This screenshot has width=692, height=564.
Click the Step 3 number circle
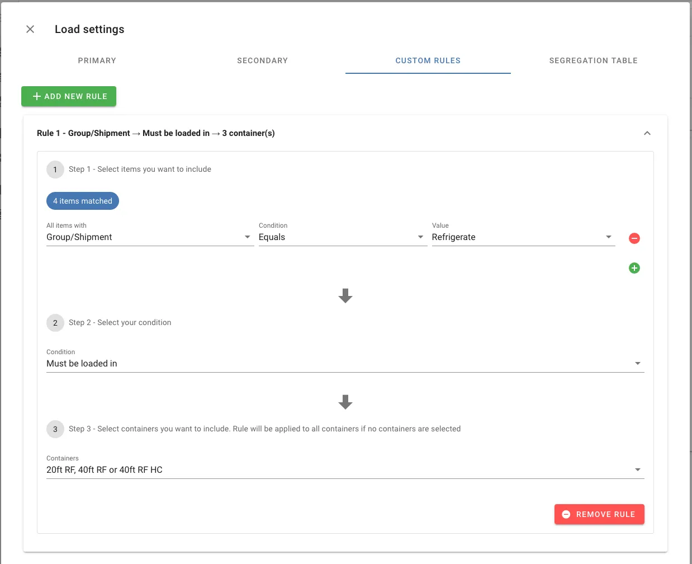click(55, 429)
